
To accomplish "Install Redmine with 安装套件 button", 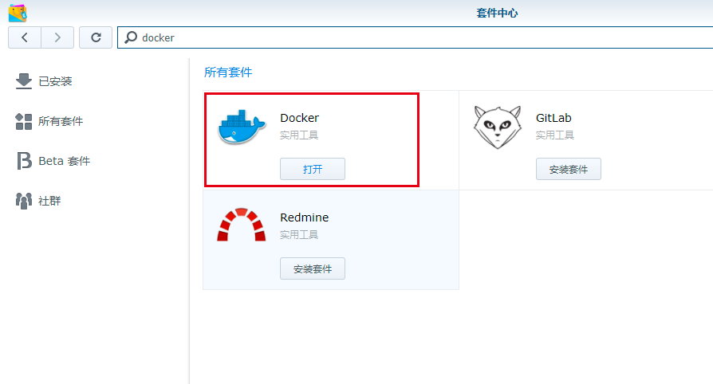I will [x=313, y=268].
